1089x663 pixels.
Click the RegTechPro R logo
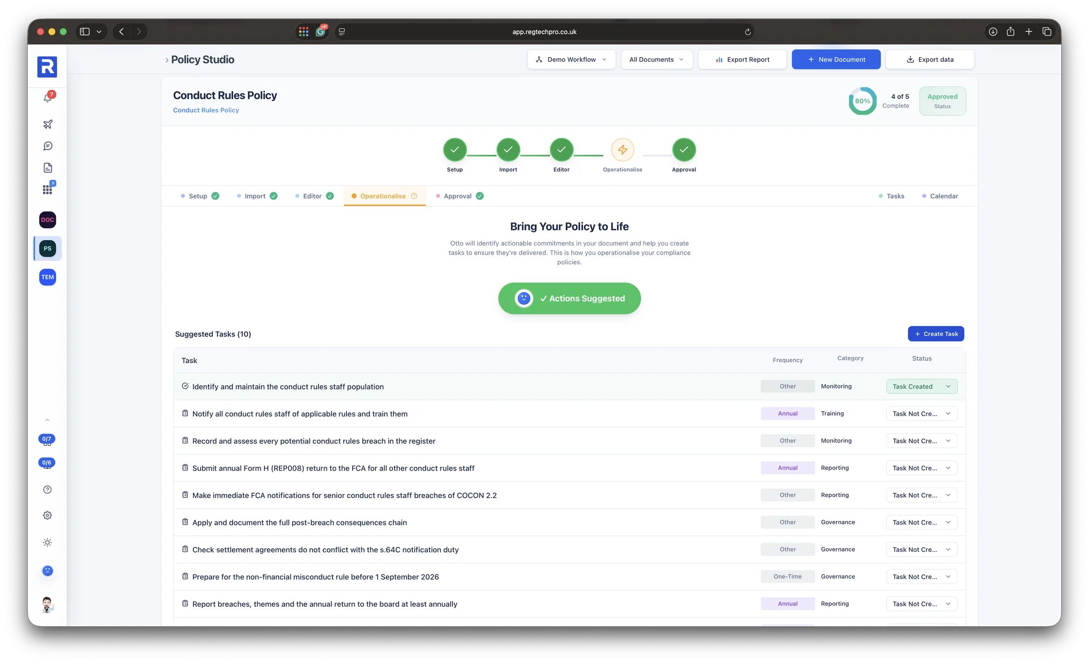[x=47, y=67]
